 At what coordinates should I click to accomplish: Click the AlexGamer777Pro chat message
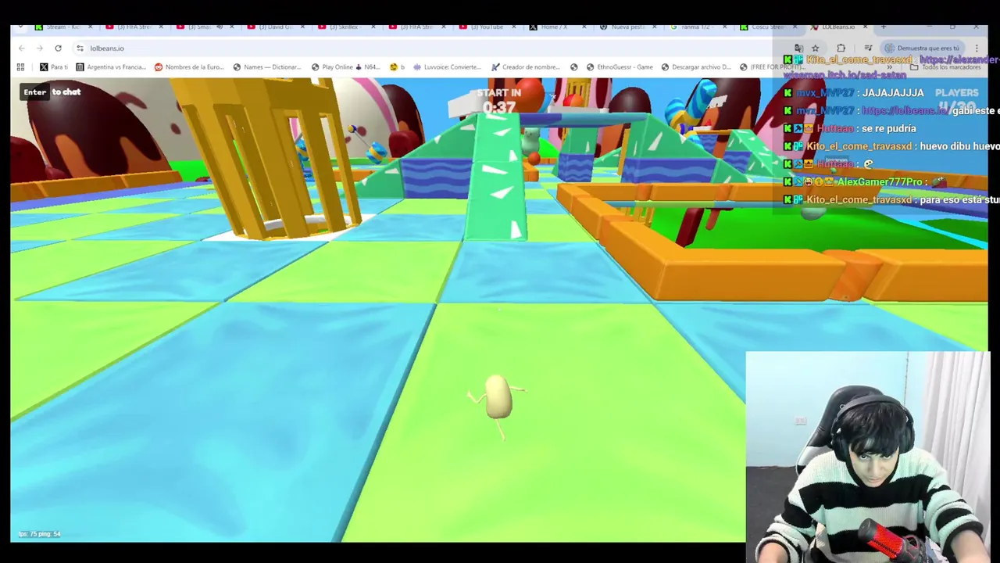(x=866, y=182)
